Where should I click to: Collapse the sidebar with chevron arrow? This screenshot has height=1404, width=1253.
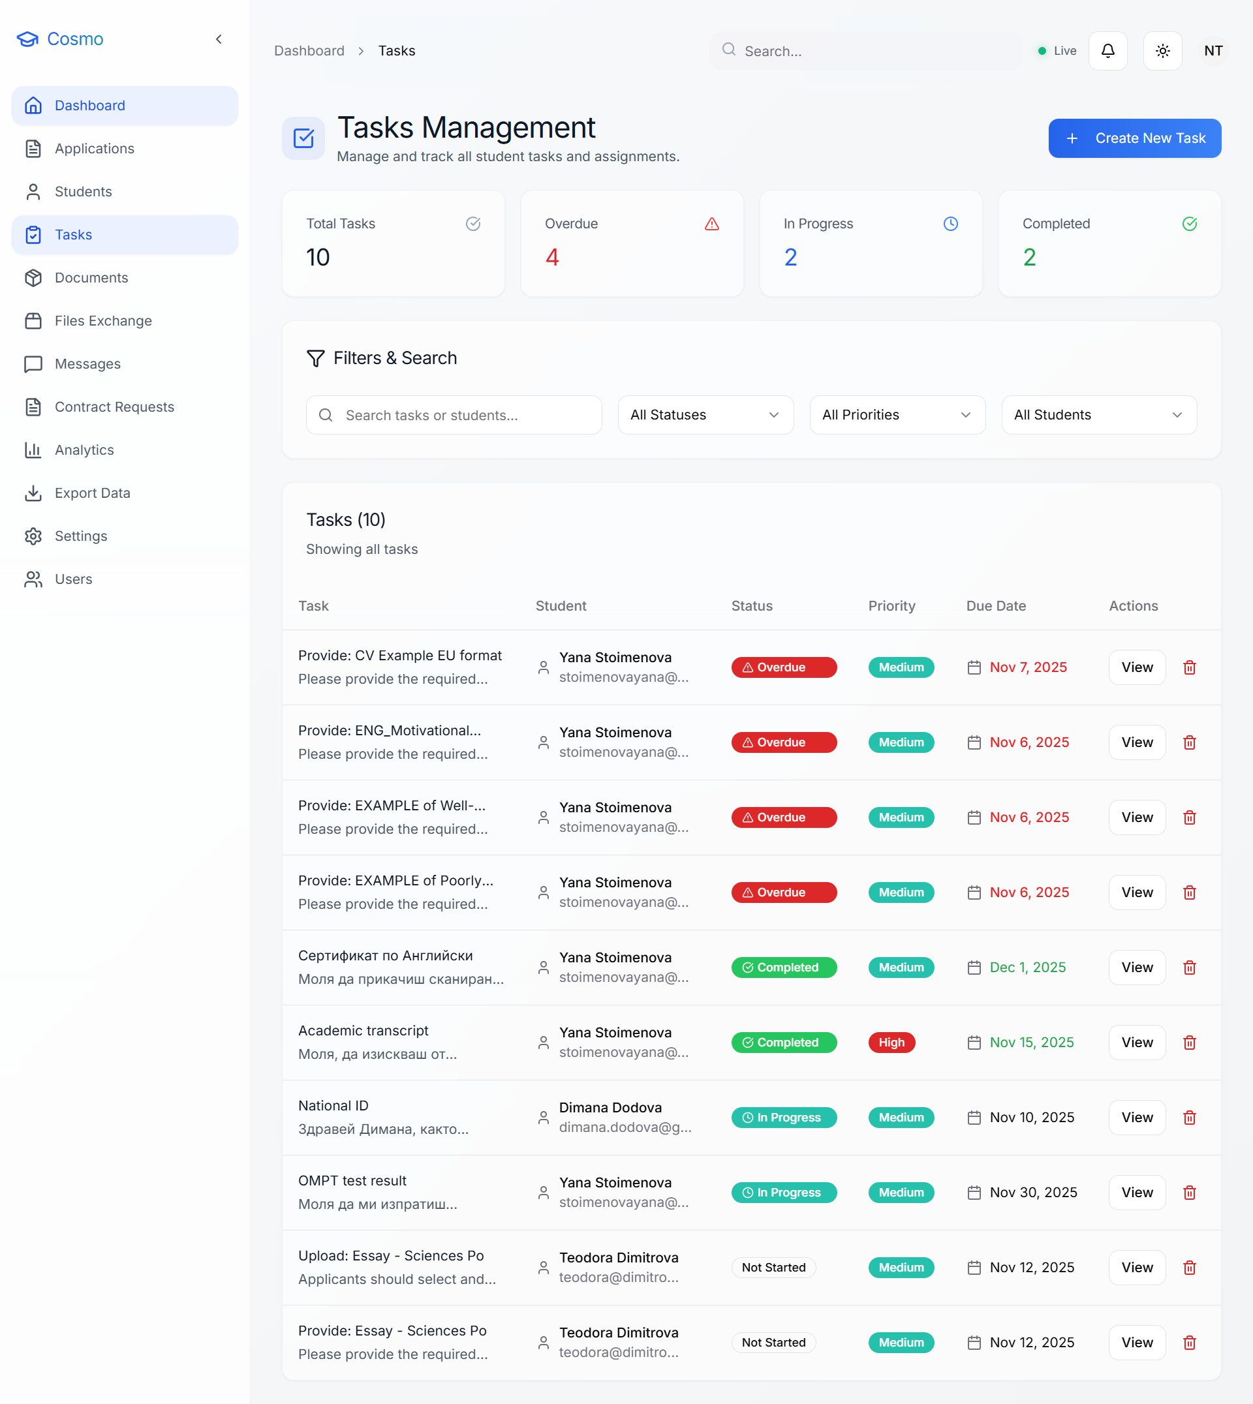coord(219,39)
